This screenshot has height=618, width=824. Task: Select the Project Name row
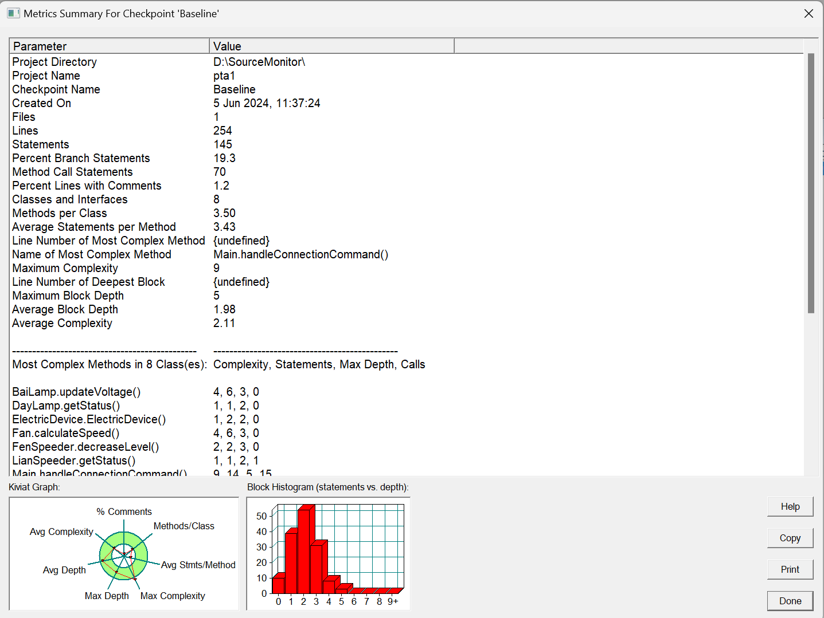click(x=406, y=76)
